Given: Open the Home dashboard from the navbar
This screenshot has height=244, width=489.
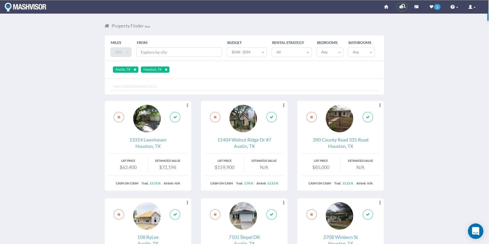Looking at the screenshot, I should (x=386, y=7).
